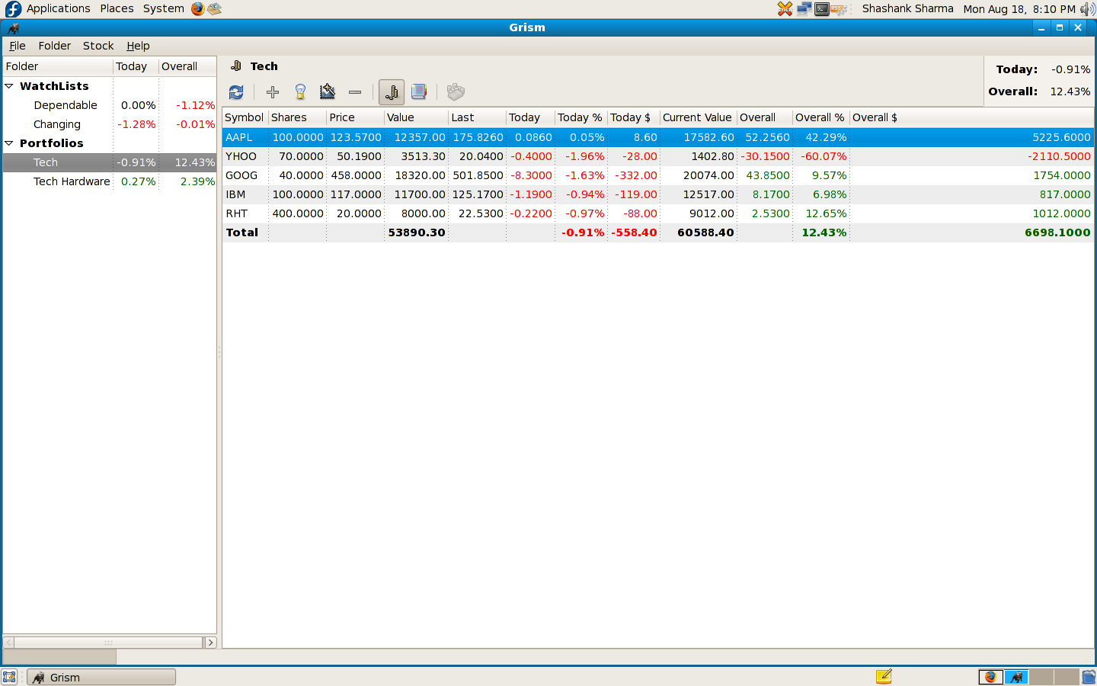This screenshot has width=1097, height=686.
Task: Select the RHT stock row
Action: (658, 213)
